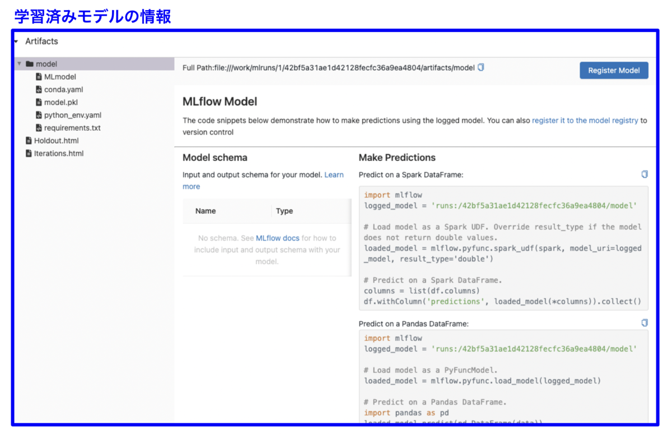Click inside the Spark DataFrame code block
The width and height of the screenshot is (672, 434).
click(503, 248)
